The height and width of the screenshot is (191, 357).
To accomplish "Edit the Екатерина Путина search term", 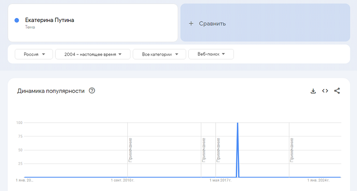I will click(50, 20).
